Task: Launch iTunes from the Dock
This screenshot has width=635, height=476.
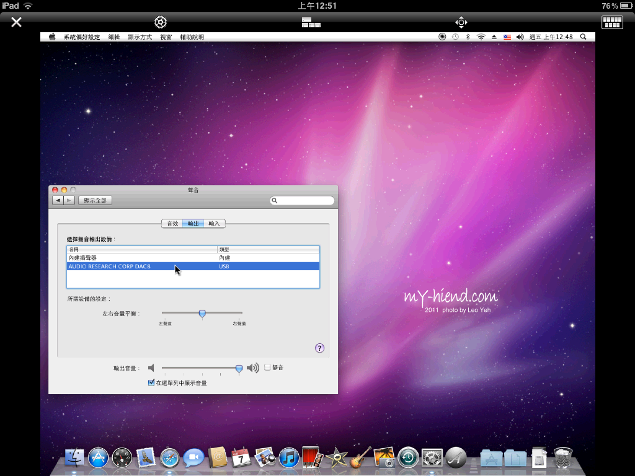Action: pos(289,458)
